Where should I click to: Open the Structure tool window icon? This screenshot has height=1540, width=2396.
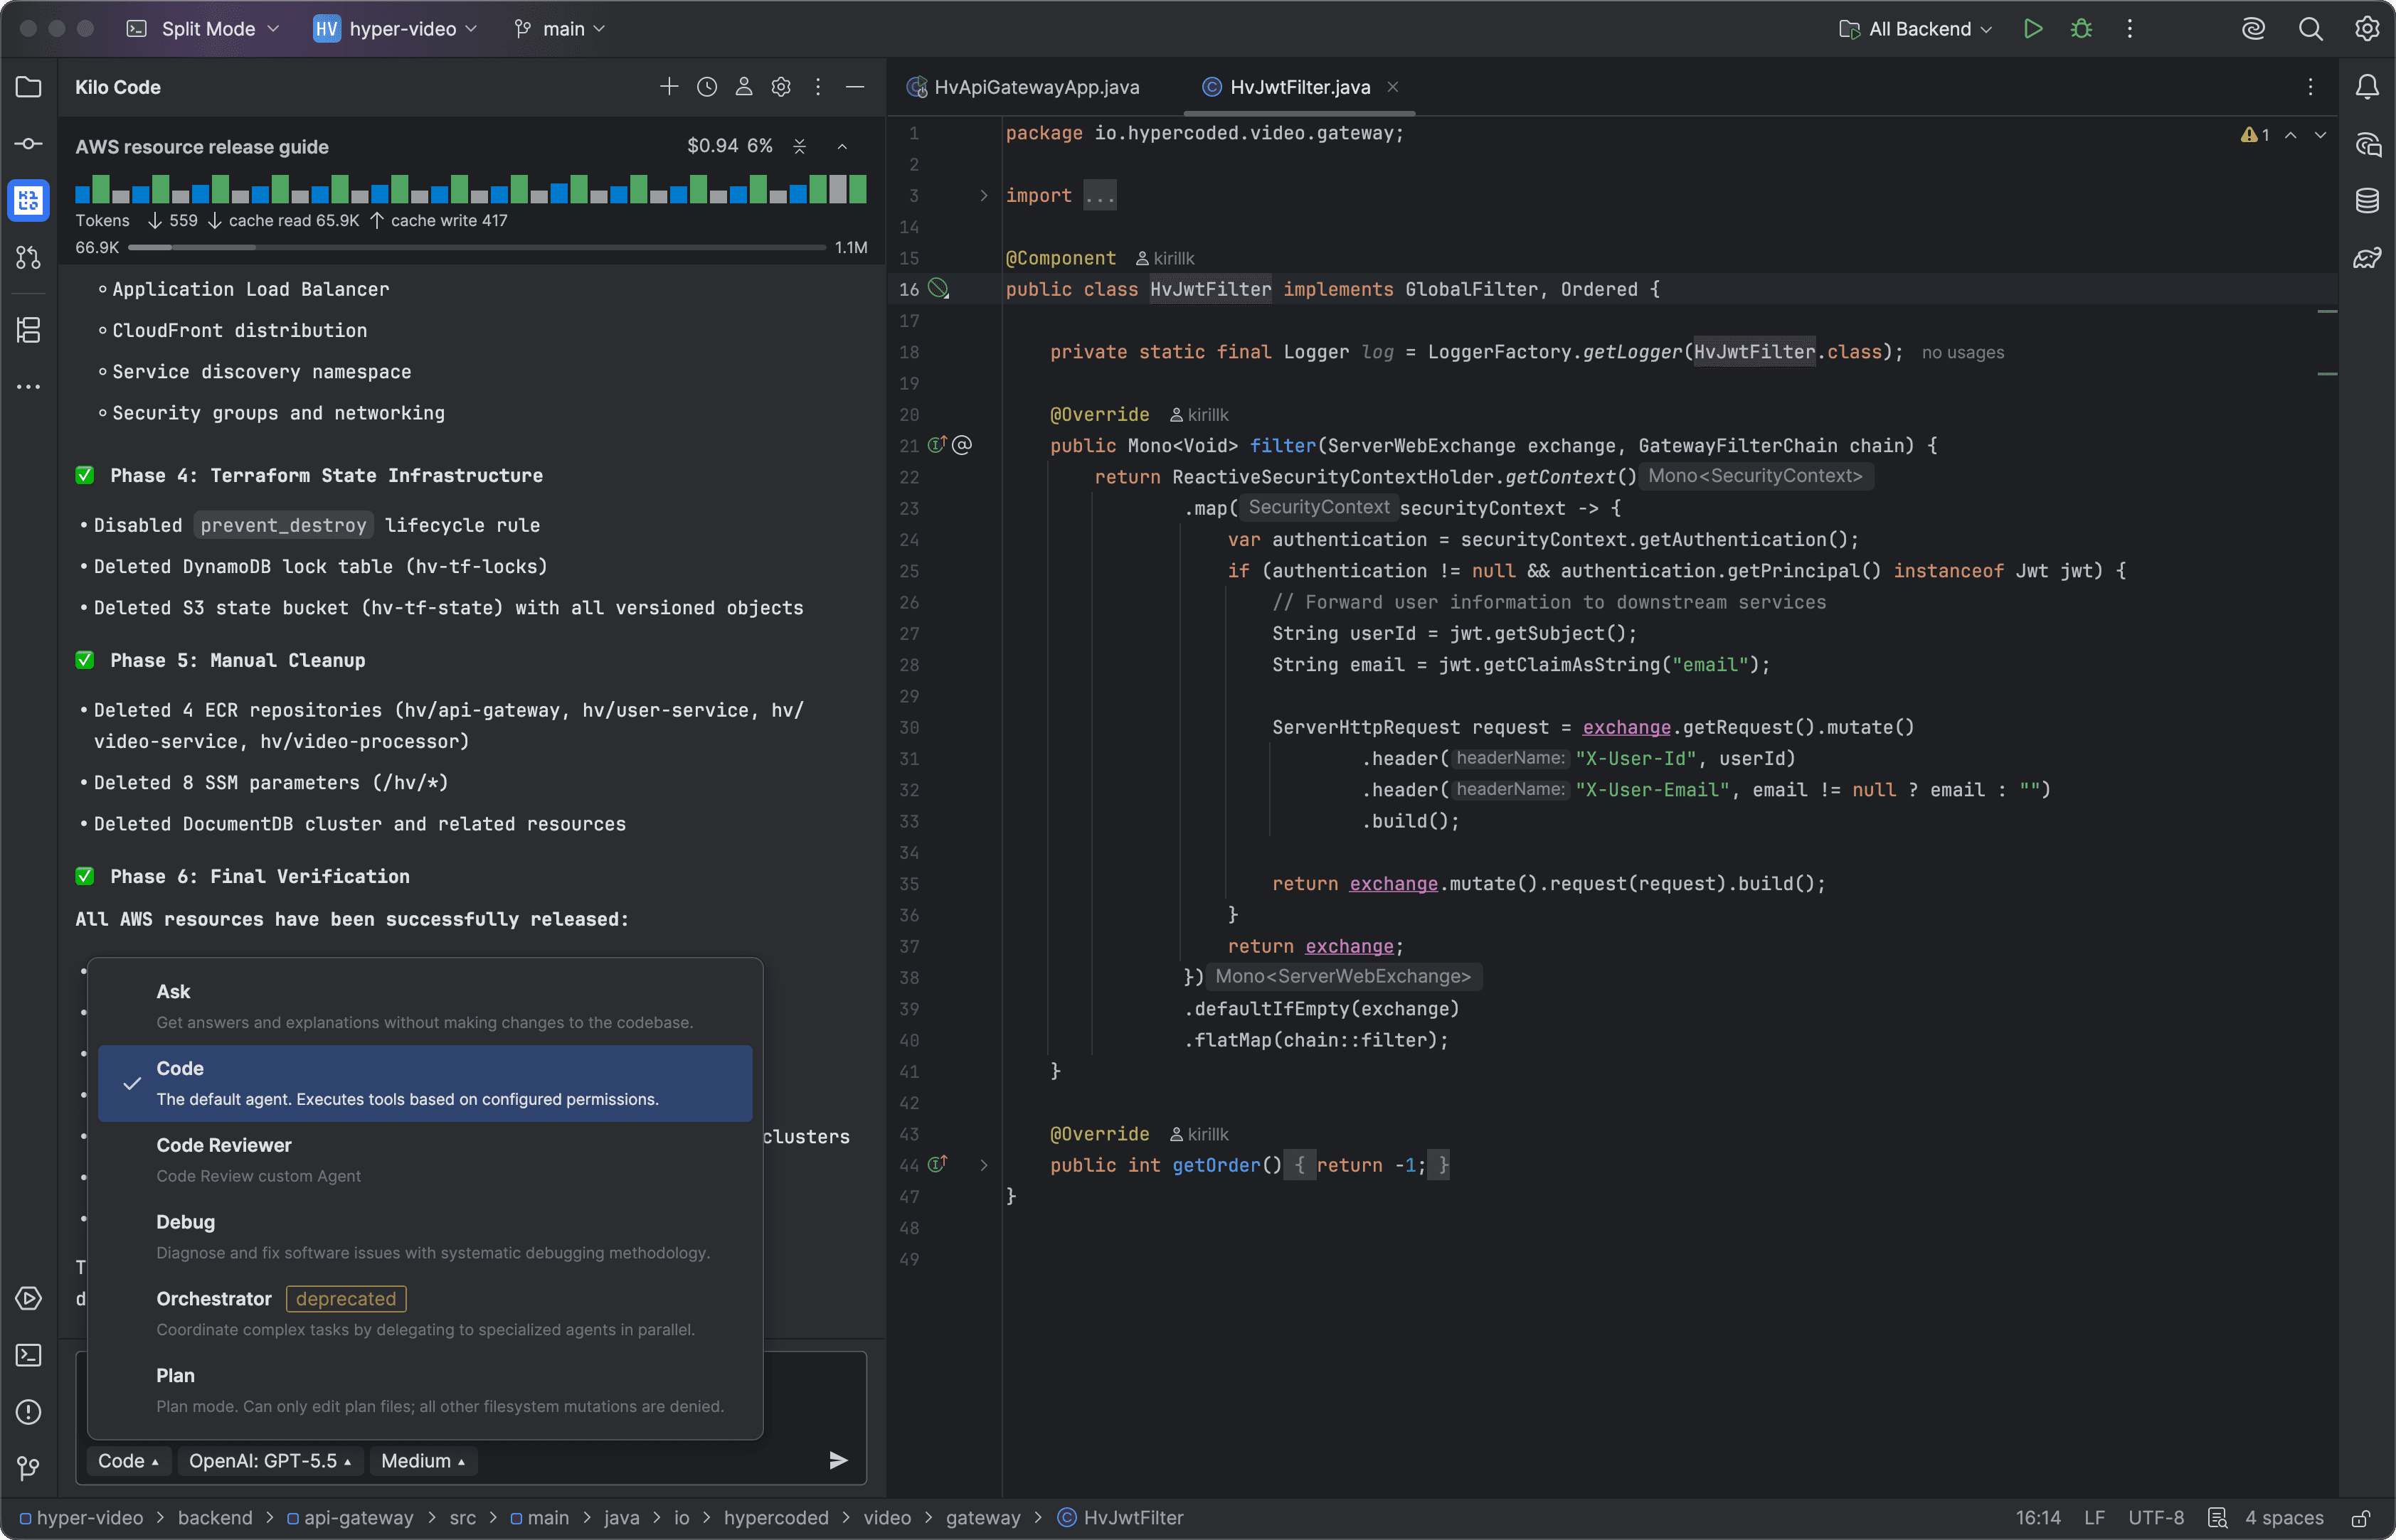28,329
